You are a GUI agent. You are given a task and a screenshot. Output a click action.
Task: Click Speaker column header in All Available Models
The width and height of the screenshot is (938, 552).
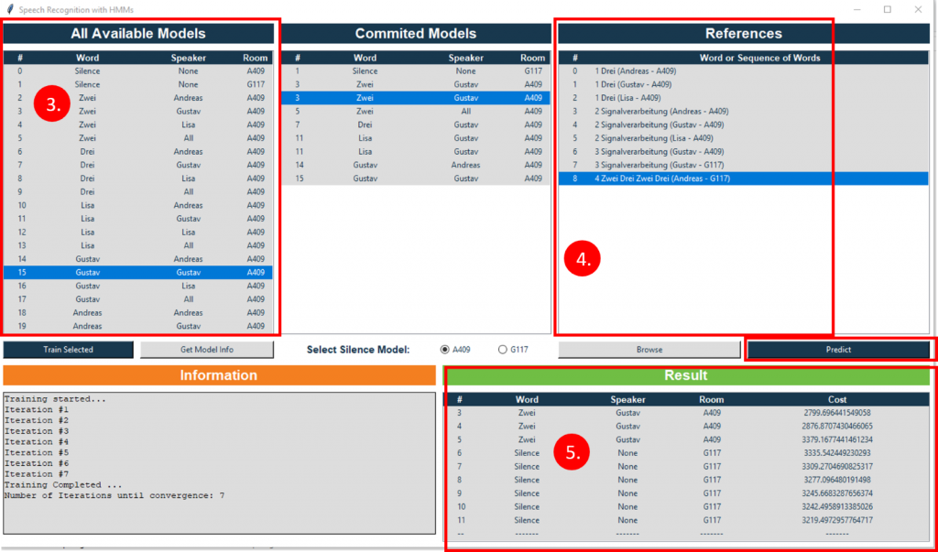tap(189, 58)
